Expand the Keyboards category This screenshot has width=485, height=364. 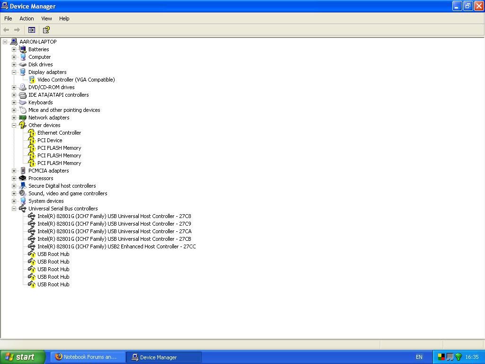tap(14, 102)
